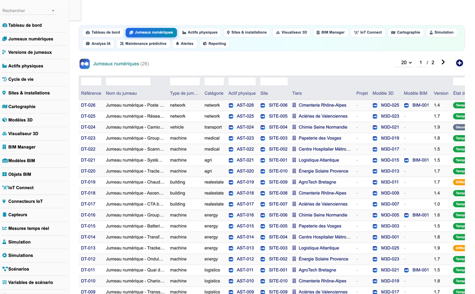Image resolution: width=475 pixels, height=294 pixels.
Task: Open SITE-008 site link
Action: 278,193
